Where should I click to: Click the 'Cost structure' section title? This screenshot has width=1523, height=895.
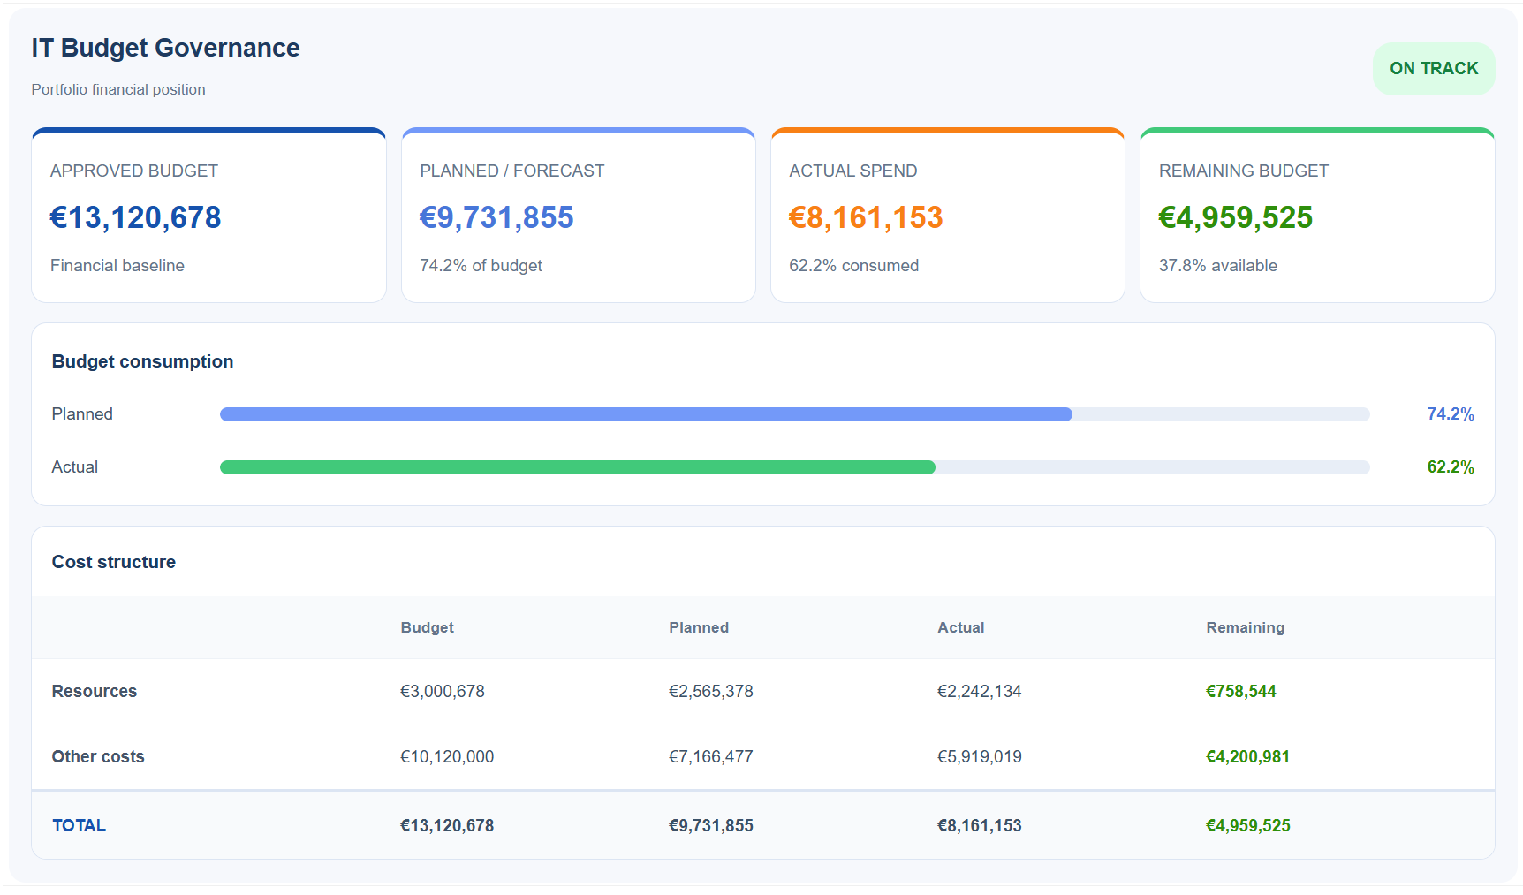(x=113, y=562)
